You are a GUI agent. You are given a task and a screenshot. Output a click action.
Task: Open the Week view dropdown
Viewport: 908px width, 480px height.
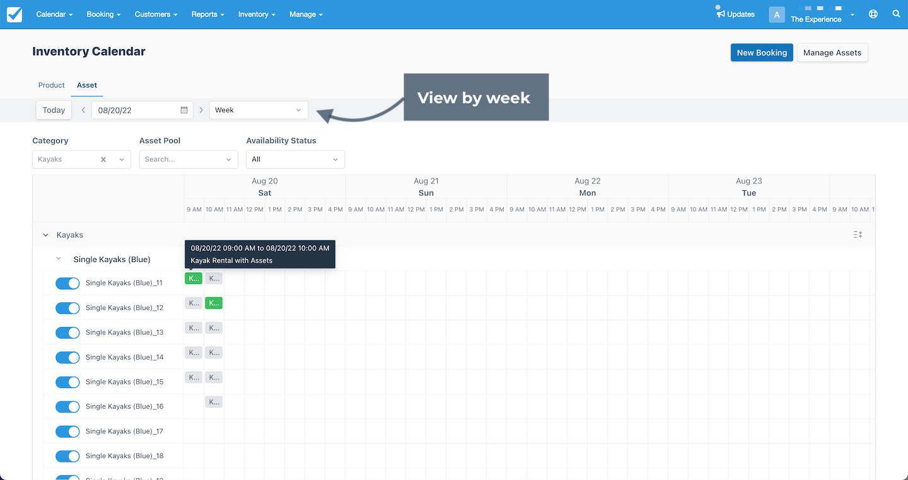(x=259, y=110)
